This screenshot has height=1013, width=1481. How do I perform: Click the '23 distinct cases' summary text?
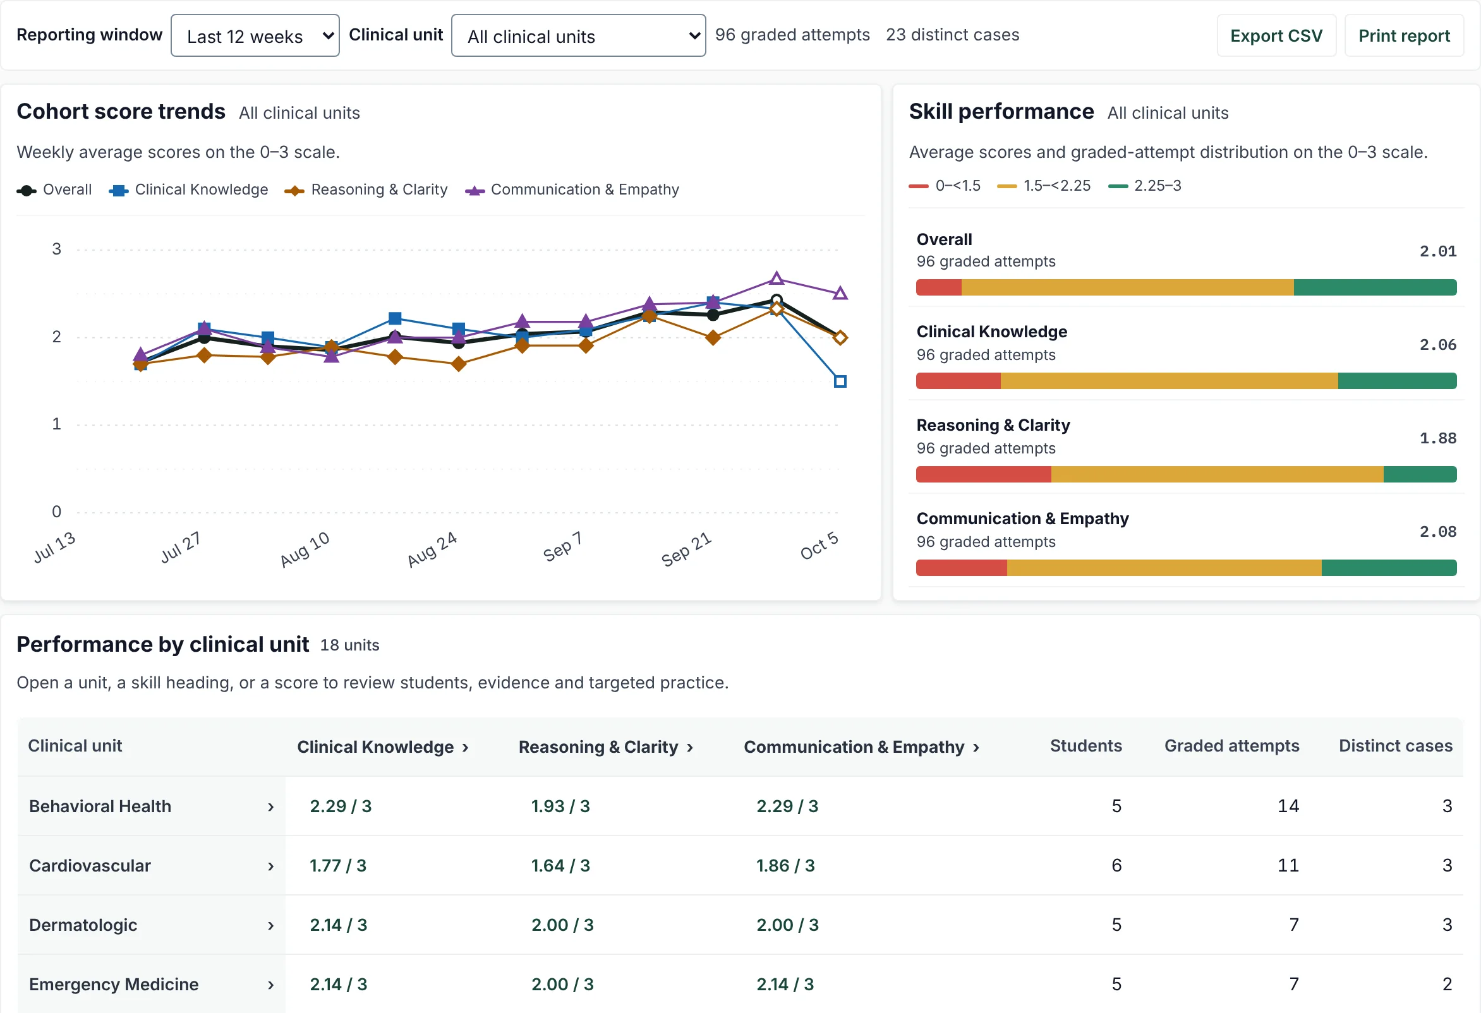pos(953,35)
